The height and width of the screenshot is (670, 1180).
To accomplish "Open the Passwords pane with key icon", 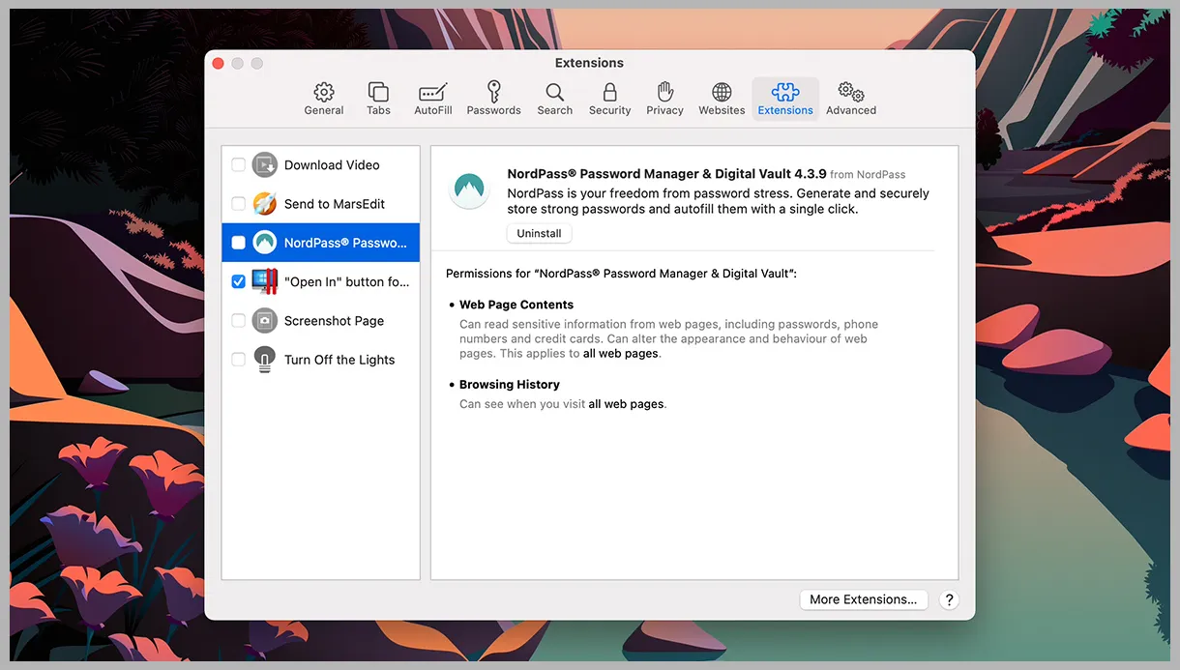I will [x=493, y=99].
